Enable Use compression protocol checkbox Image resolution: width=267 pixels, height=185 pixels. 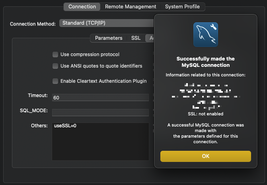tap(55, 55)
